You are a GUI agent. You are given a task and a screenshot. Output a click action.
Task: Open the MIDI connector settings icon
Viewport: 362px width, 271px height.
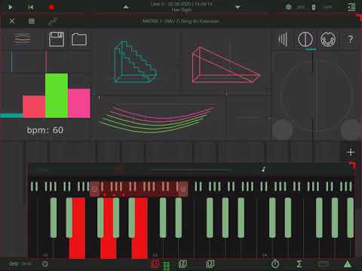pos(328,39)
